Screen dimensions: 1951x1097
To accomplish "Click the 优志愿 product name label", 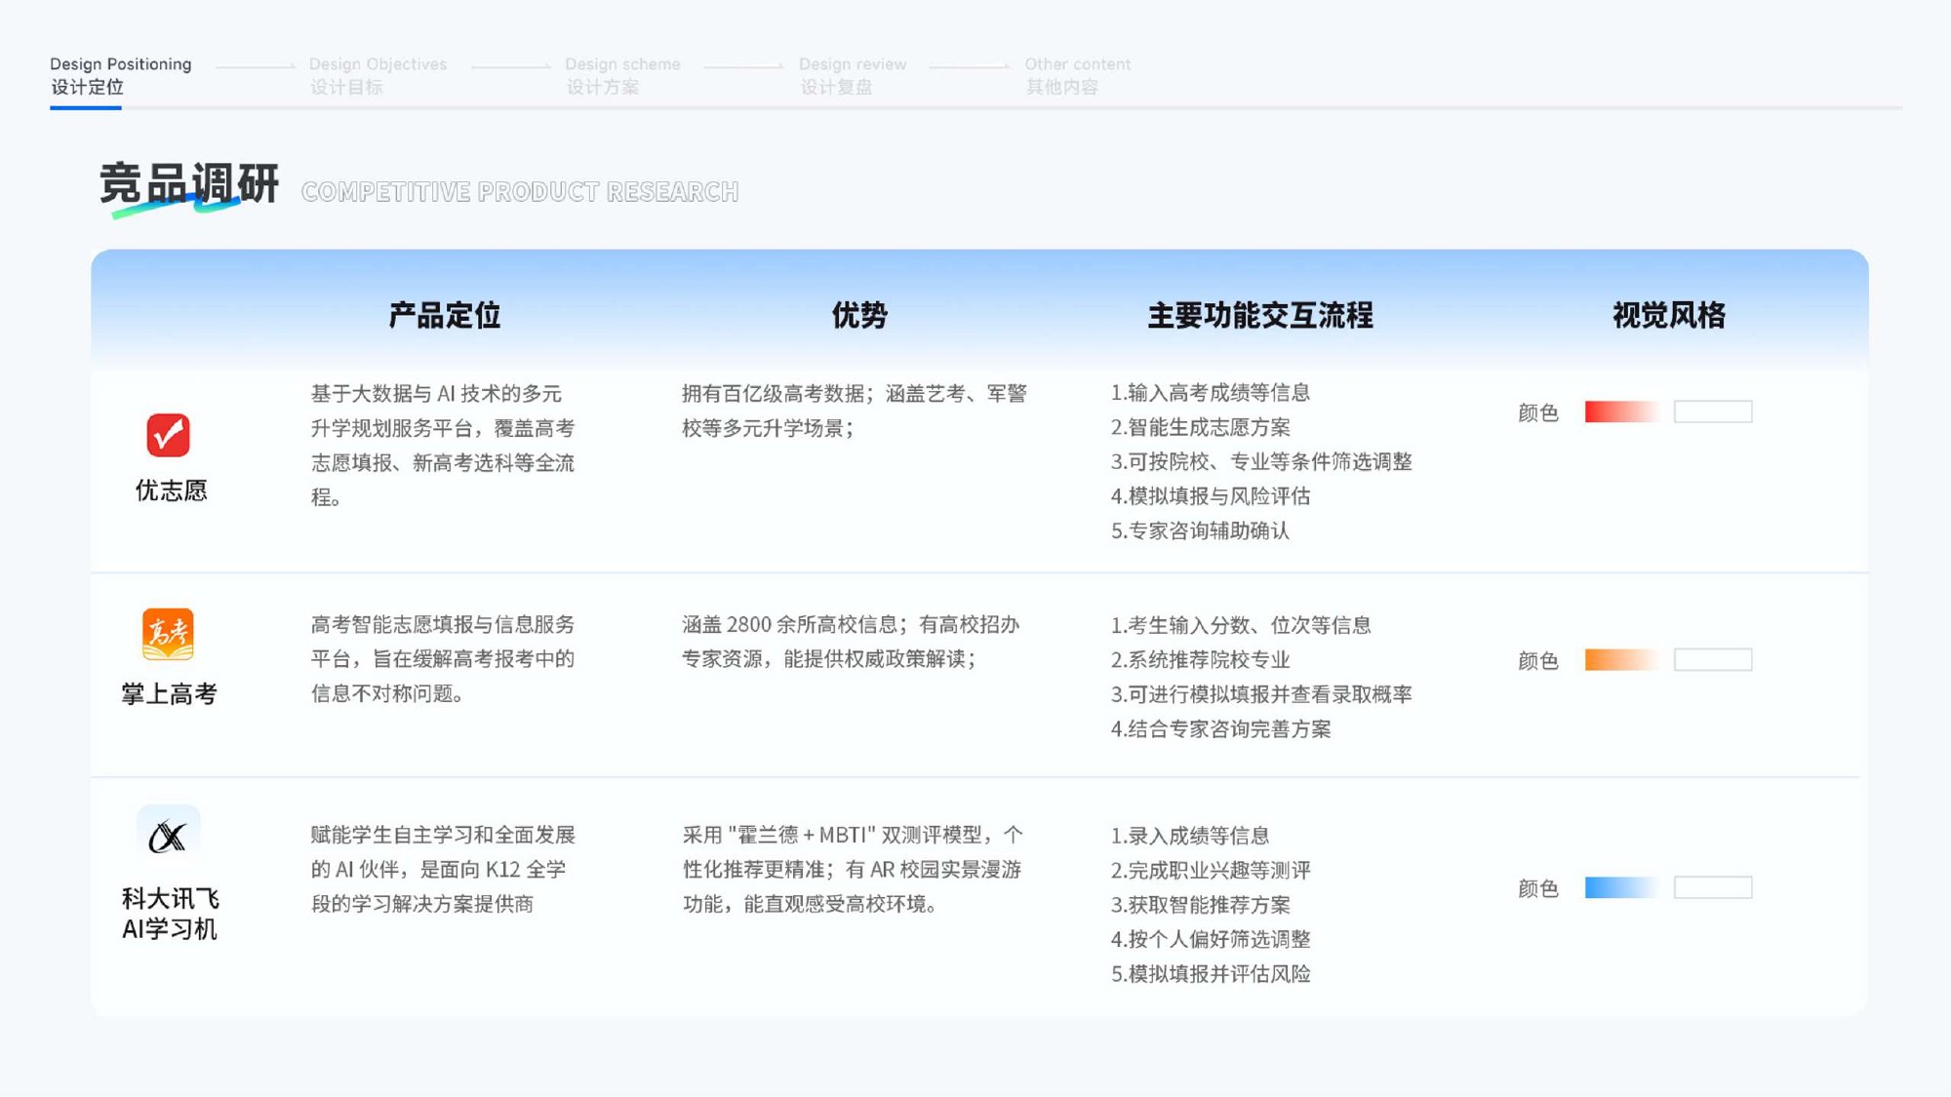I will tap(172, 490).
